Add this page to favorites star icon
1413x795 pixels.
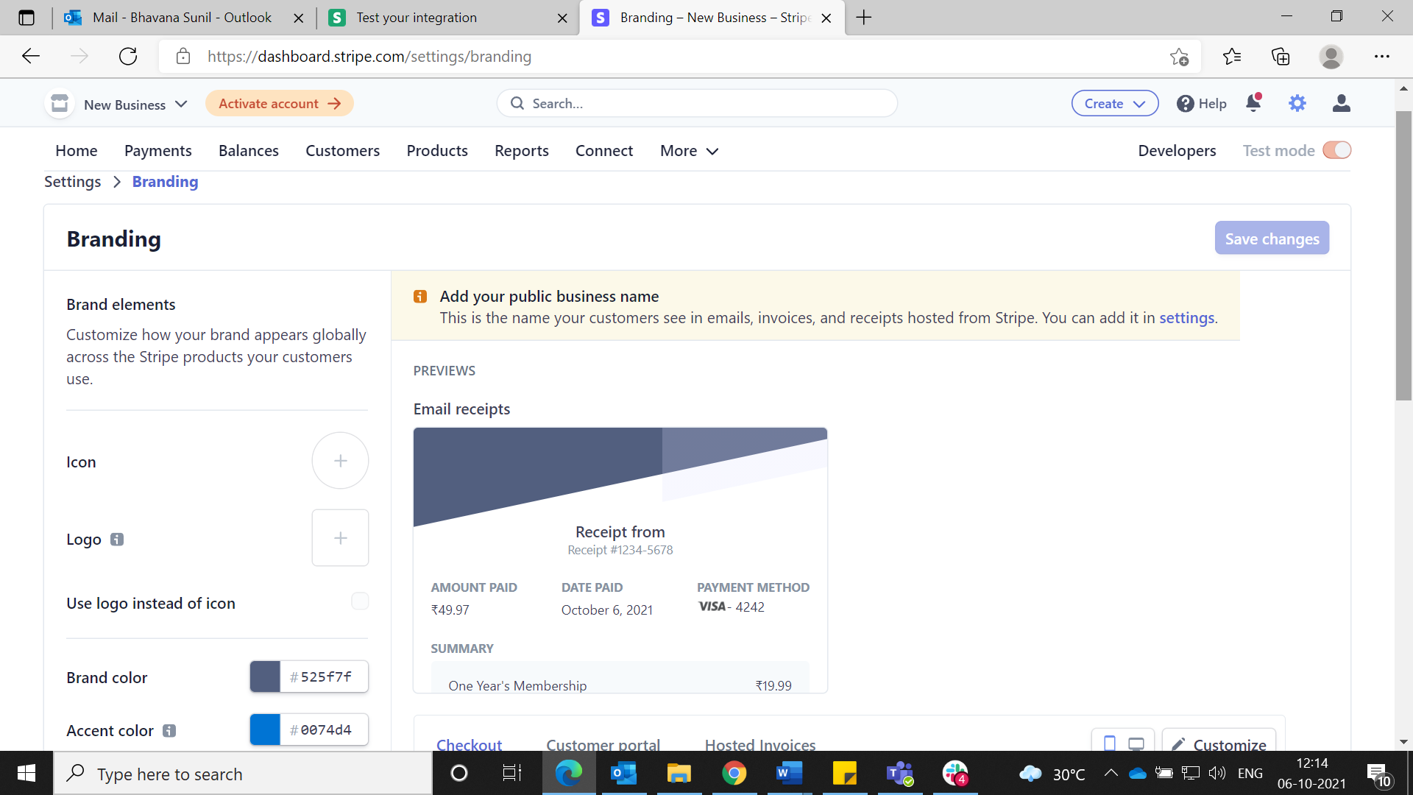tap(1179, 57)
